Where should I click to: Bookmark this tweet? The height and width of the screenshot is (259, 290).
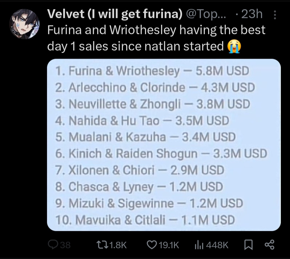pyautogui.click(x=248, y=244)
